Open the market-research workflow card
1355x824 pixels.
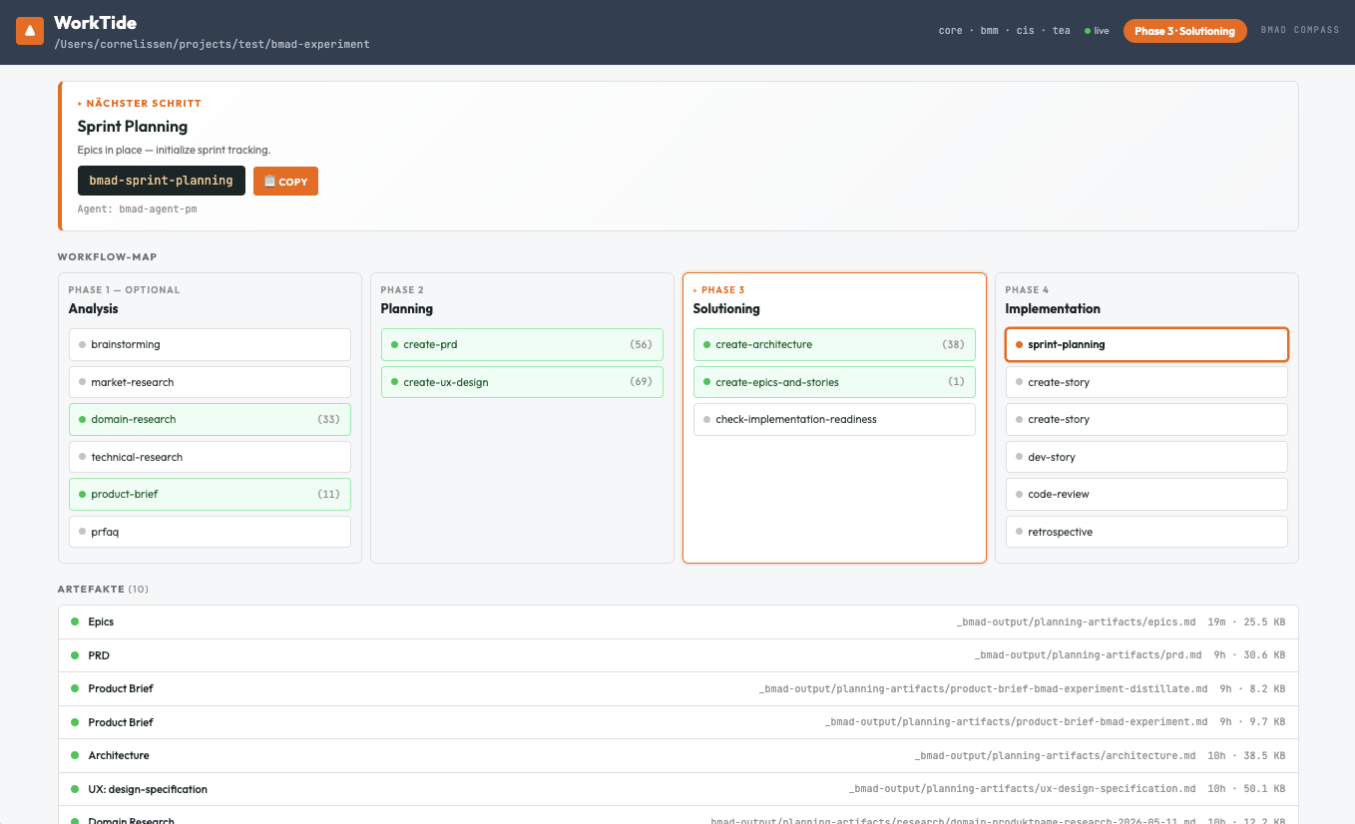210,382
